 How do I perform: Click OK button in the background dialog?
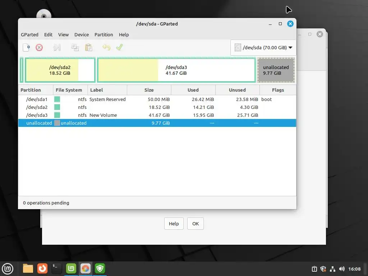tap(195, 224)
